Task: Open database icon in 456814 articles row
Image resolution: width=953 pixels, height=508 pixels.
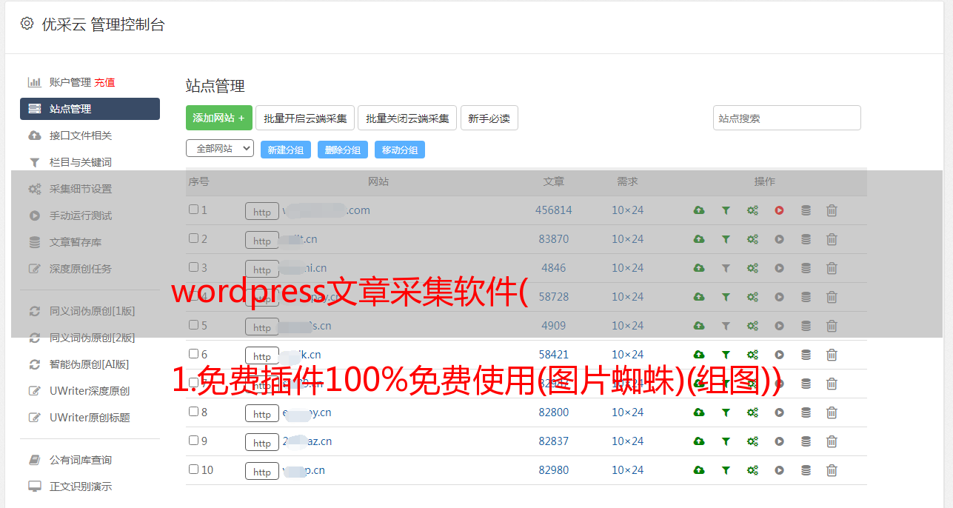Action: [x=806, y=210]
